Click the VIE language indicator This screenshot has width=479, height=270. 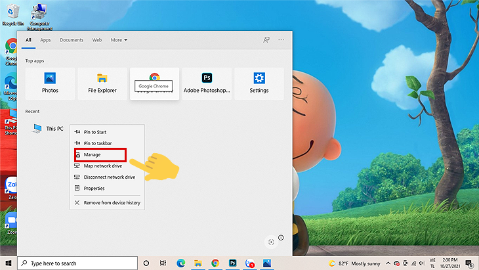point(432,263)
